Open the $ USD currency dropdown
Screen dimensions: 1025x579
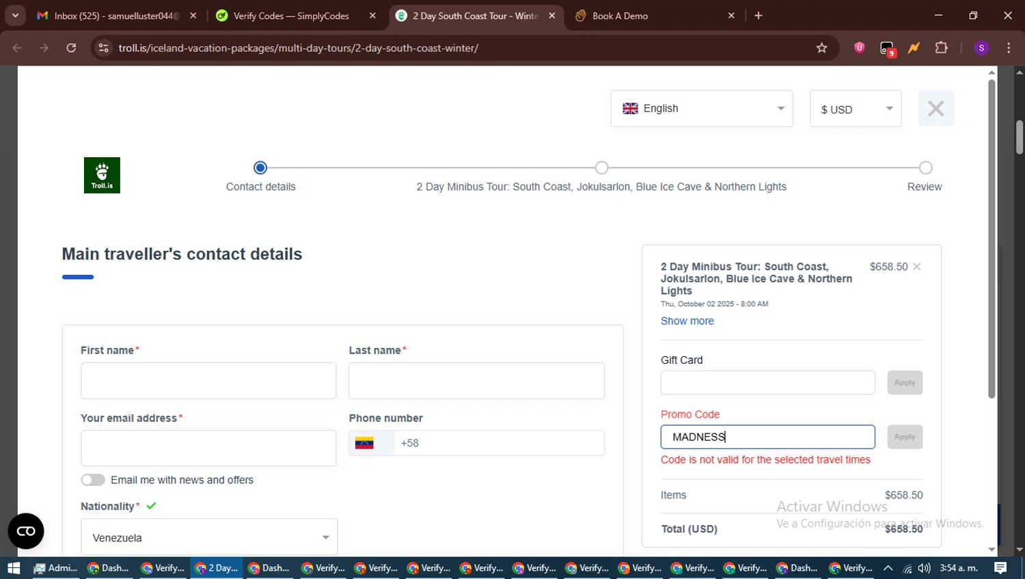[856, 109]
